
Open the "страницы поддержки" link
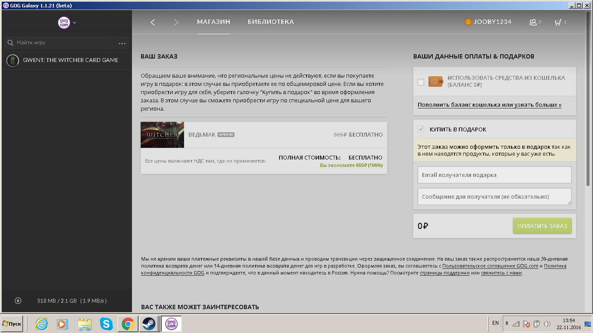445,273
